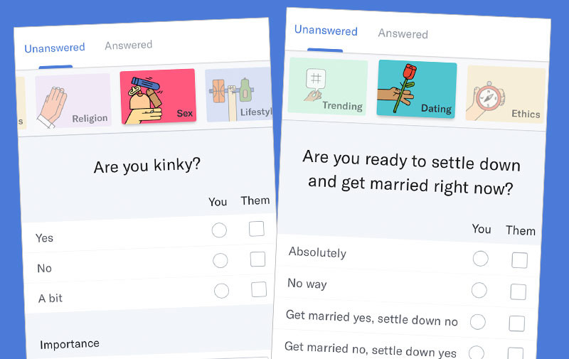Viewport: 569px width, 359px height.
Task: Check 'Absolutely' box for Them
Action: point(519,260)
